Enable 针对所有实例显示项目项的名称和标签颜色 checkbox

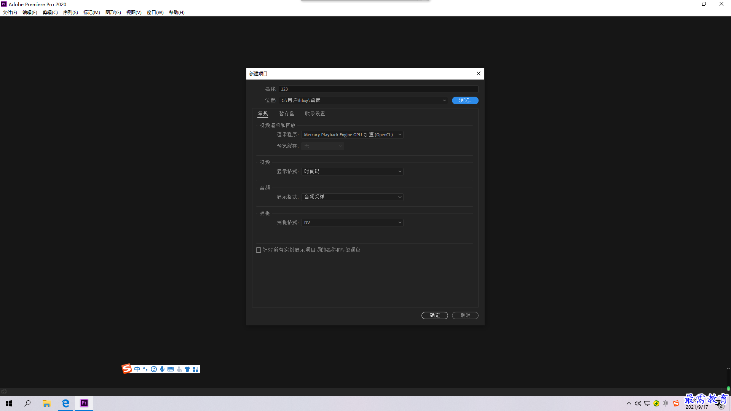tap(259, 250)
